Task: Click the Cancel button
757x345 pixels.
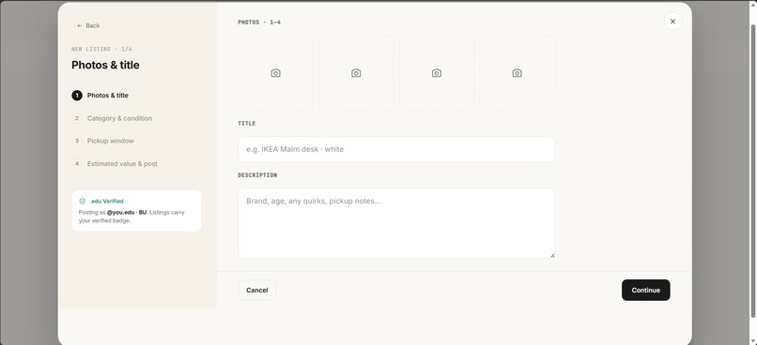Action: click(x=256, y=290)
